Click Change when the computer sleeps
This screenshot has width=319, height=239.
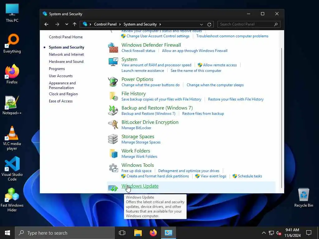pyautogui.click(x=215, y=85)
